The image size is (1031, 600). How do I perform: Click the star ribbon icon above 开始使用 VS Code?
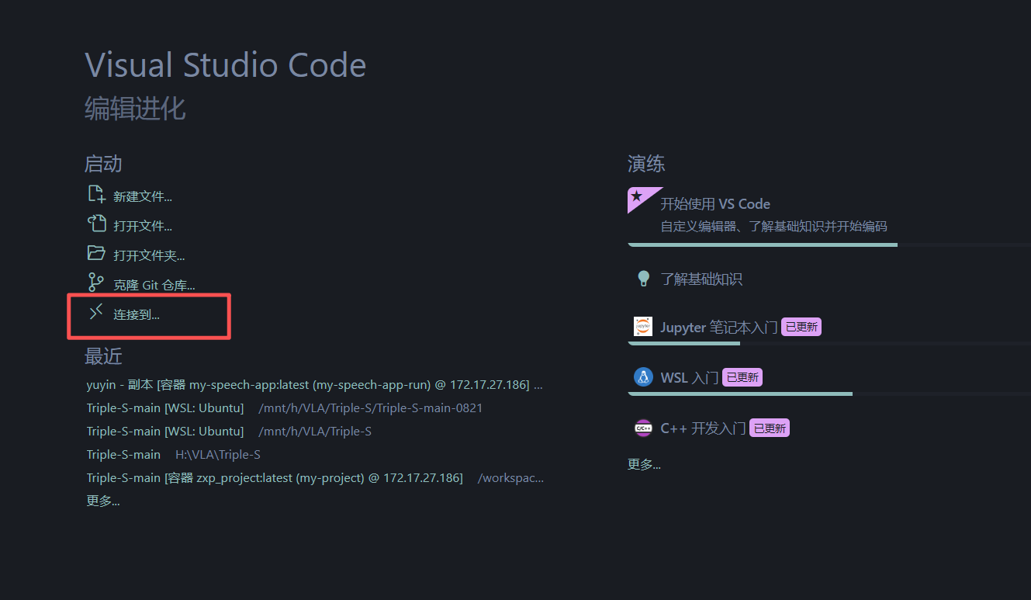click(642, 200)
